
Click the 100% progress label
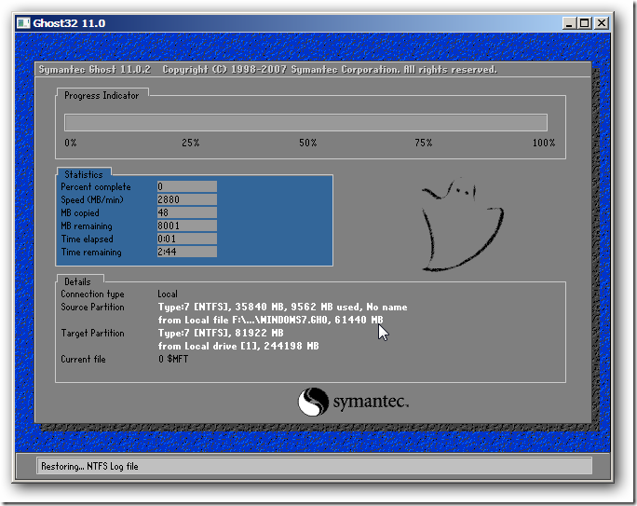pos(544,143)
